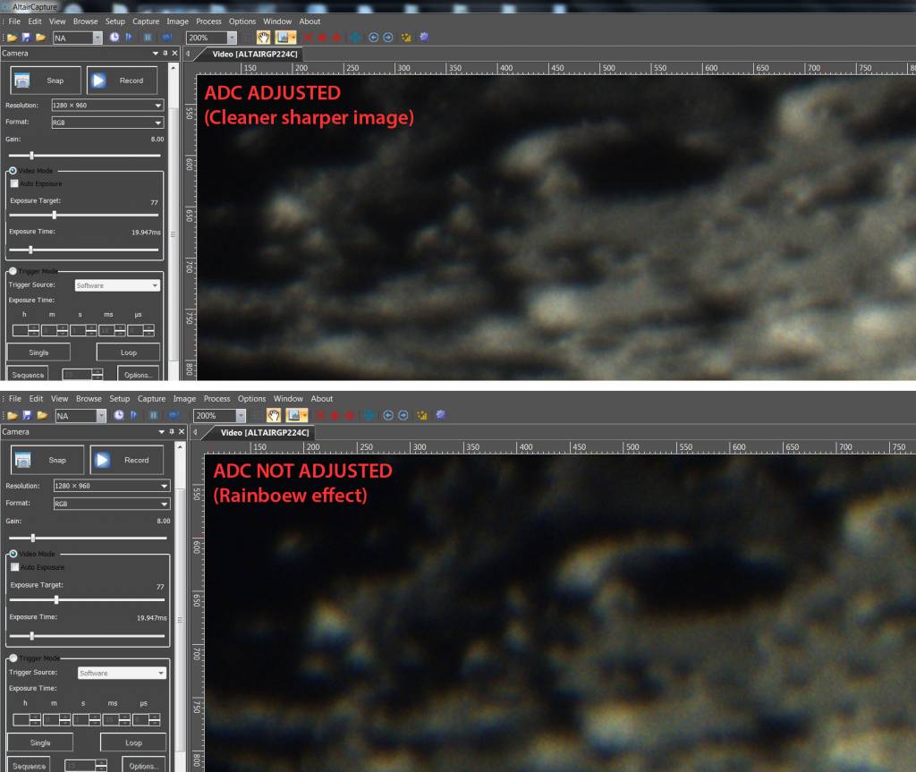The height and width of the screenshot is (772, 916).
Task: Enable the Auto Exposure checkbox
Action: click(x=13, y=182)
